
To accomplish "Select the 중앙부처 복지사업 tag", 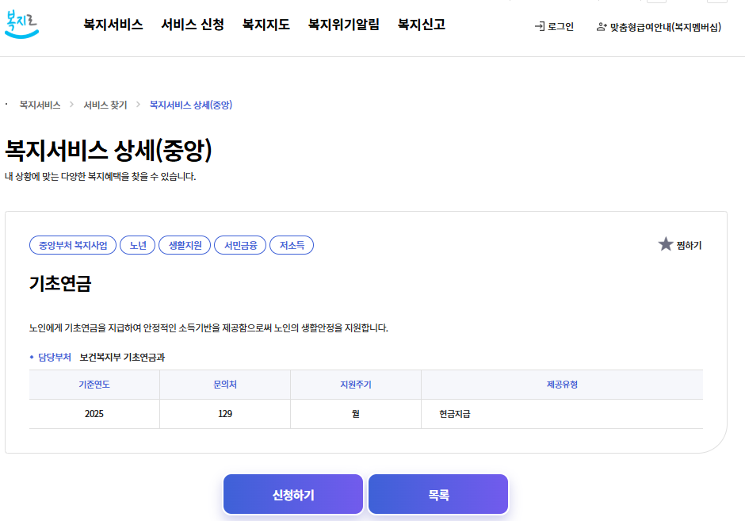I will (73, 245).
